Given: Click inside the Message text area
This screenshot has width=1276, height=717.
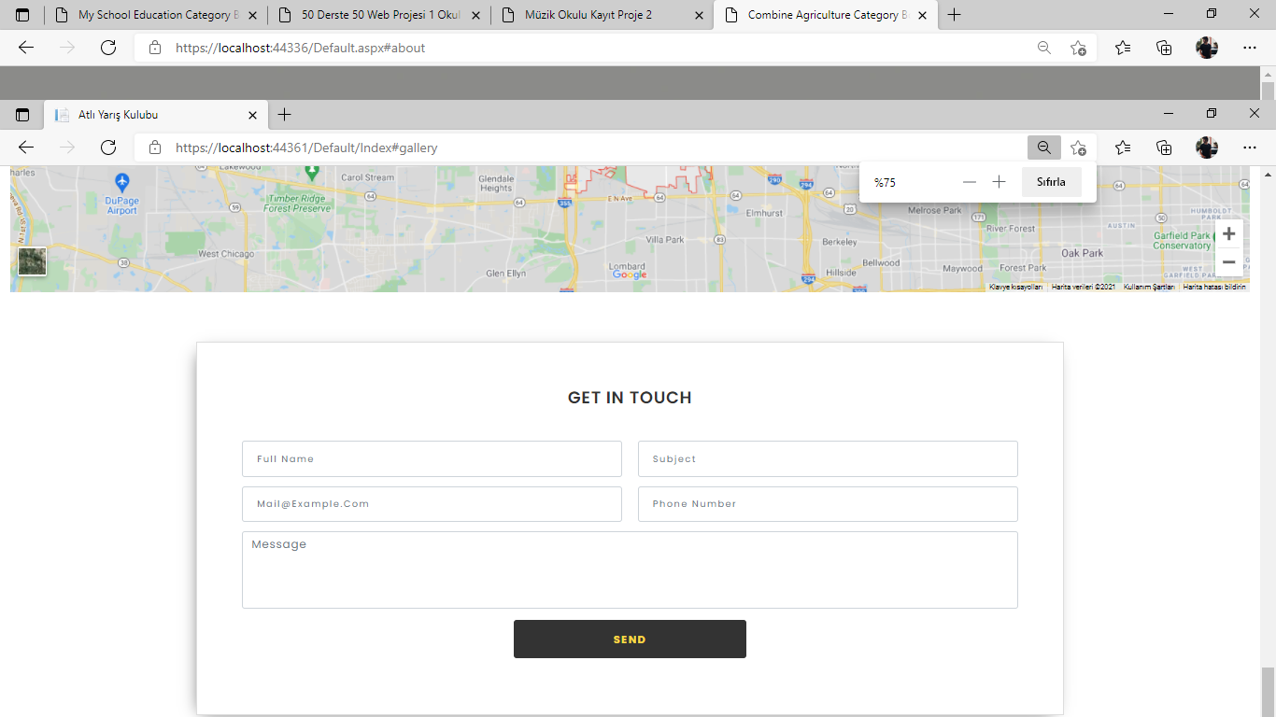Looking at the screenshot, I should [x=630, y=569].
